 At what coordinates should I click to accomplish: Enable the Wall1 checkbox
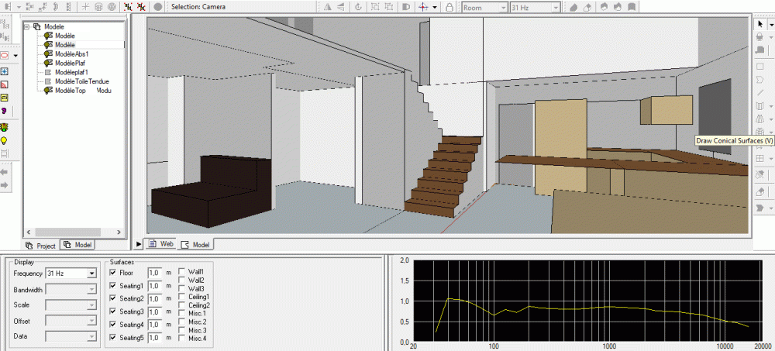click(x=181, y=271)
